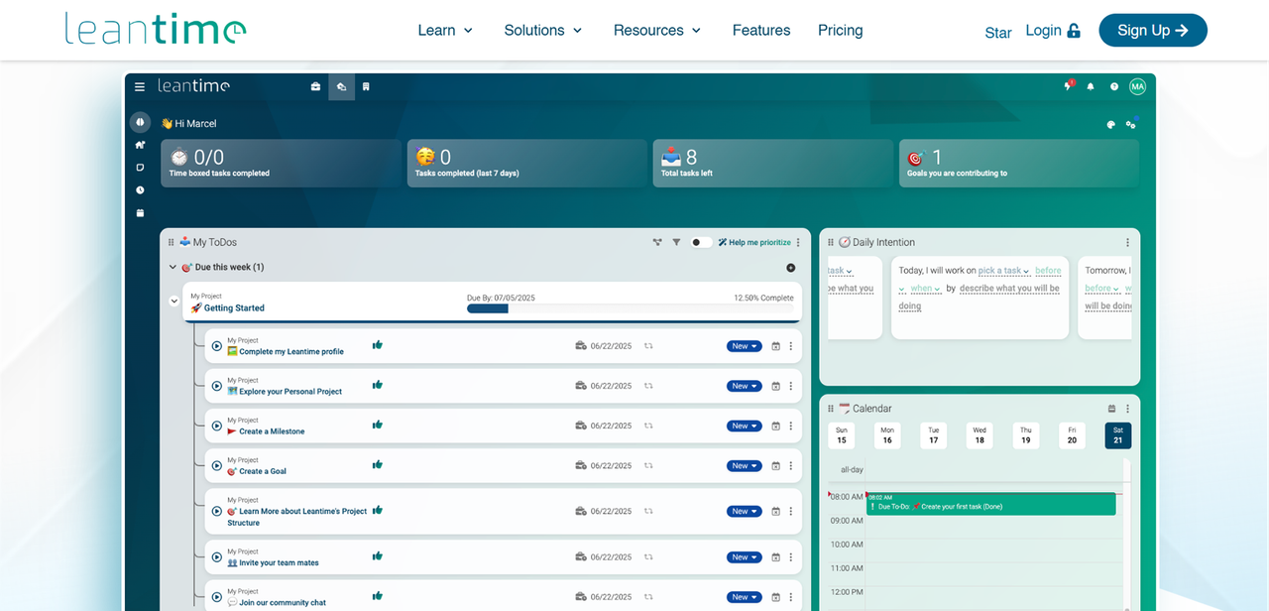
Task: Click the 06/22/2025 date on Create a Milestone
Action: [x=611, y=427]
